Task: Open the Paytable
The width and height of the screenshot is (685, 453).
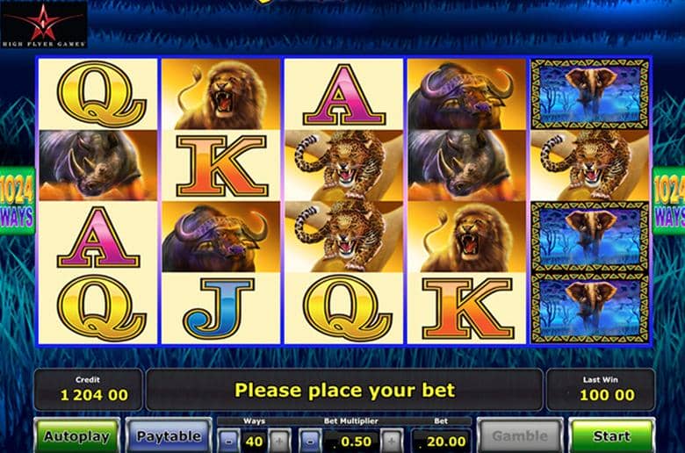Action: [169, 435]
